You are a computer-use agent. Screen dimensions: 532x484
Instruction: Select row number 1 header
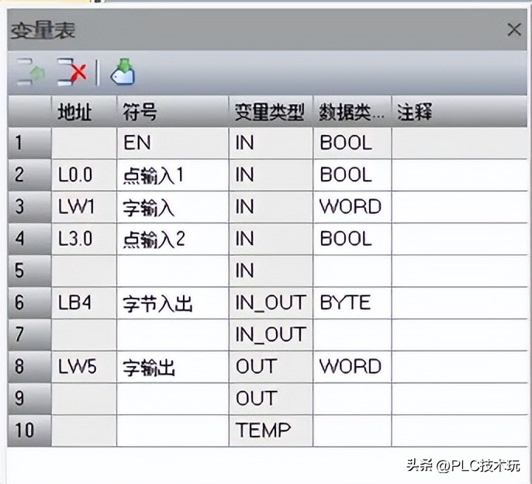[29, 143]
